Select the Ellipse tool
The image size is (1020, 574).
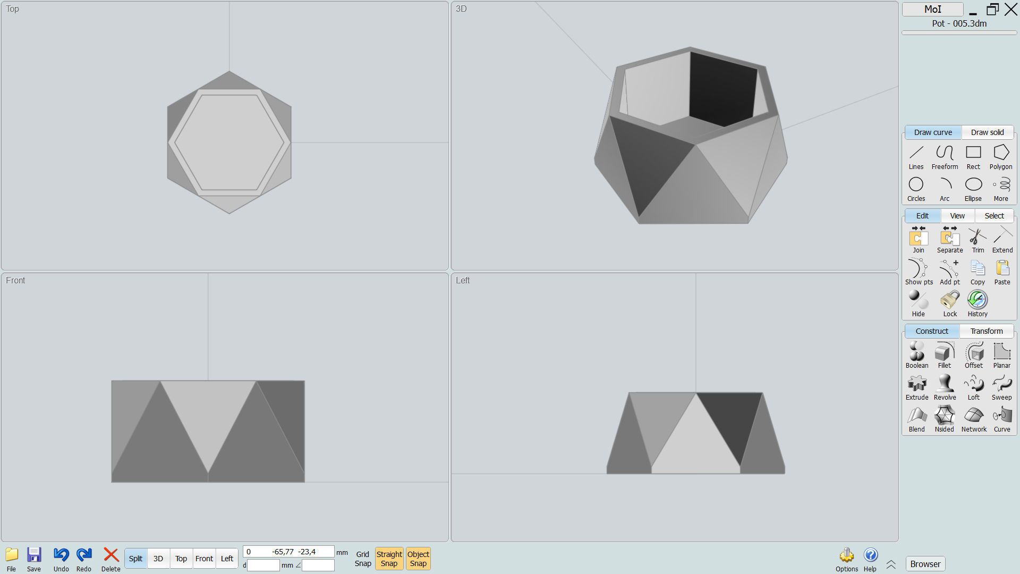coord(973,189)
